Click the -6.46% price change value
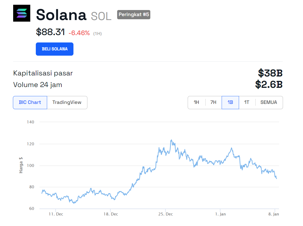The width and height of the screenshot is (303, 226). [79, 33]
